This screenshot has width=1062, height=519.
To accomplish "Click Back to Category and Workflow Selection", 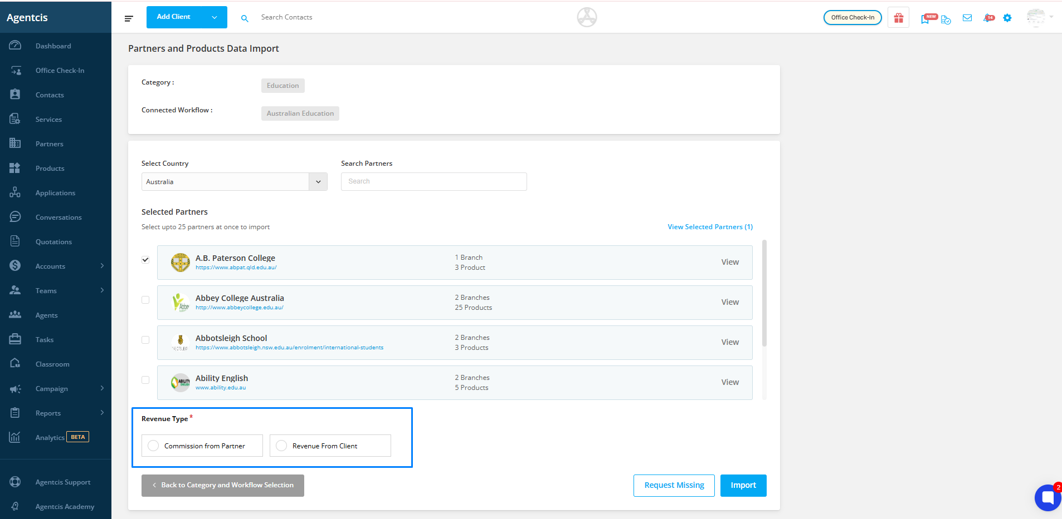I will click(x=223, y=486).
